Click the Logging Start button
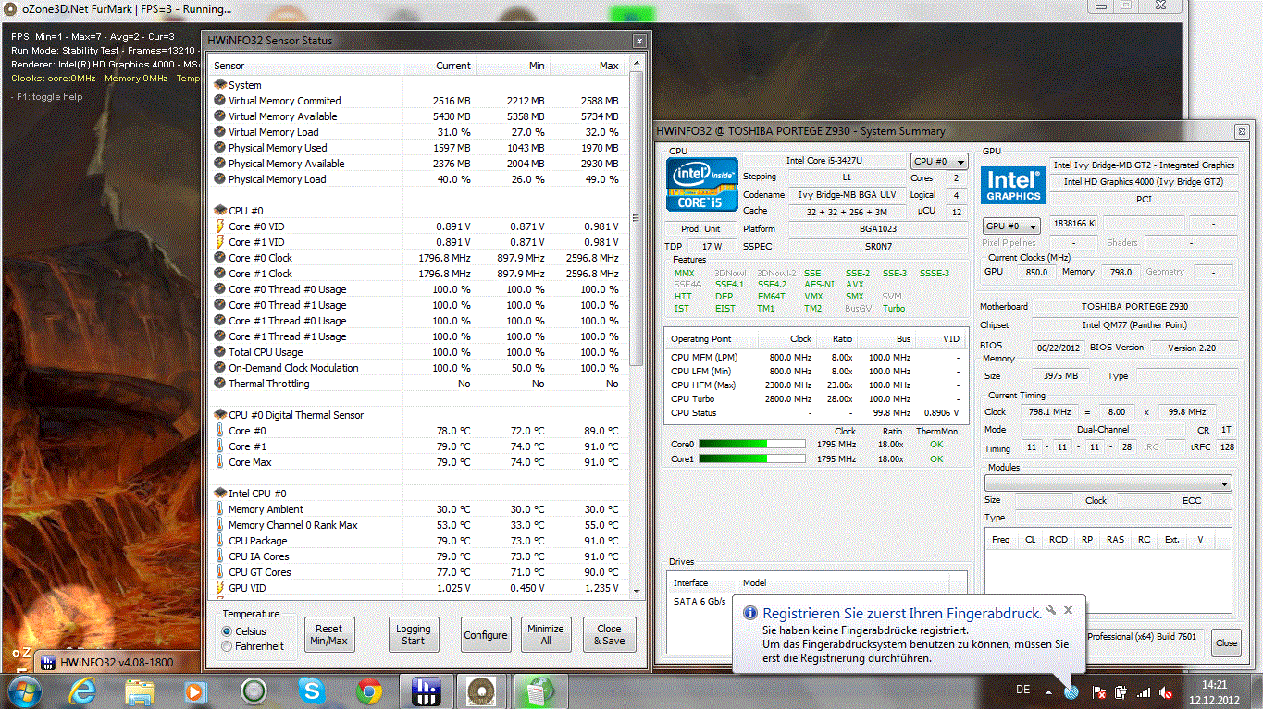 coord(413,634)
